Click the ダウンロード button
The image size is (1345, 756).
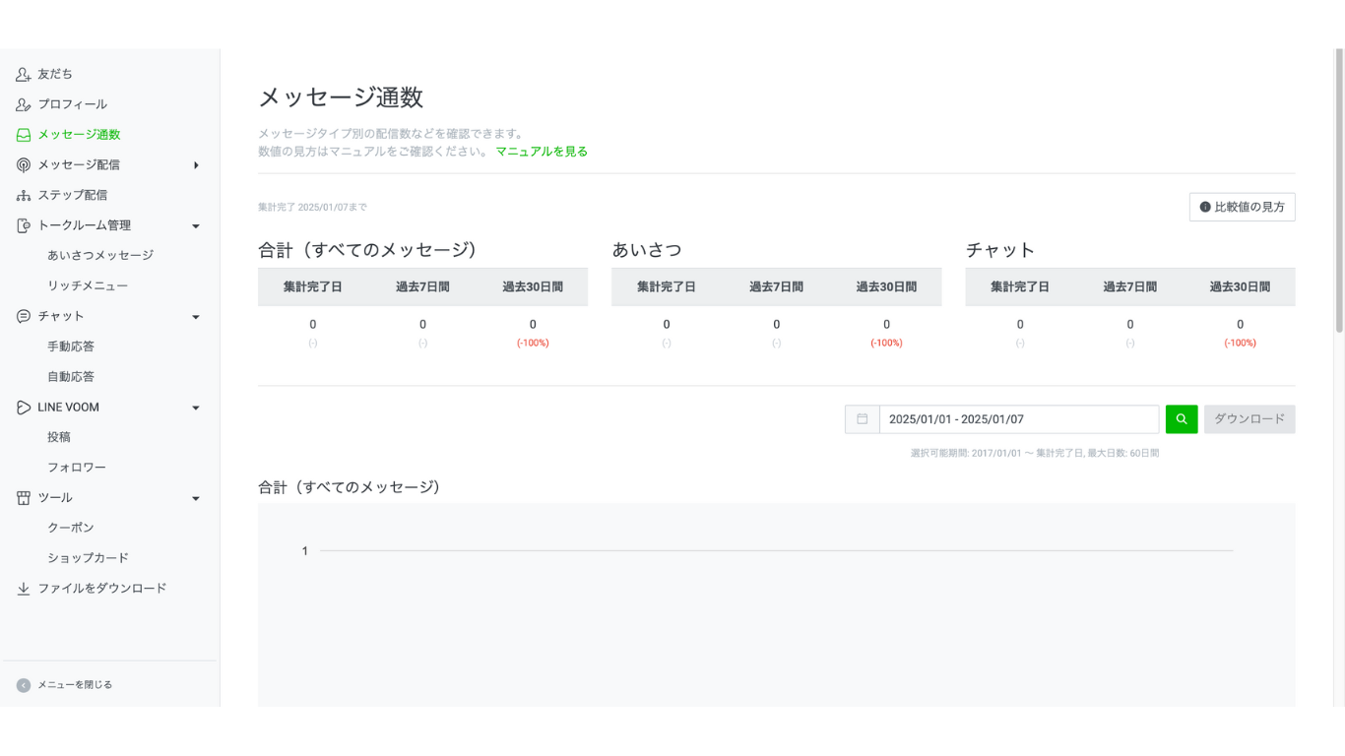click(x=1249, y=419)
